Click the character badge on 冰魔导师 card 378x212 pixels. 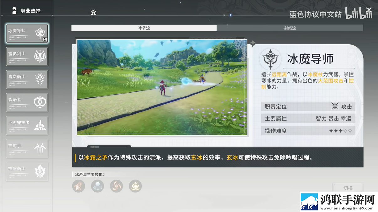tap(44, 39)
